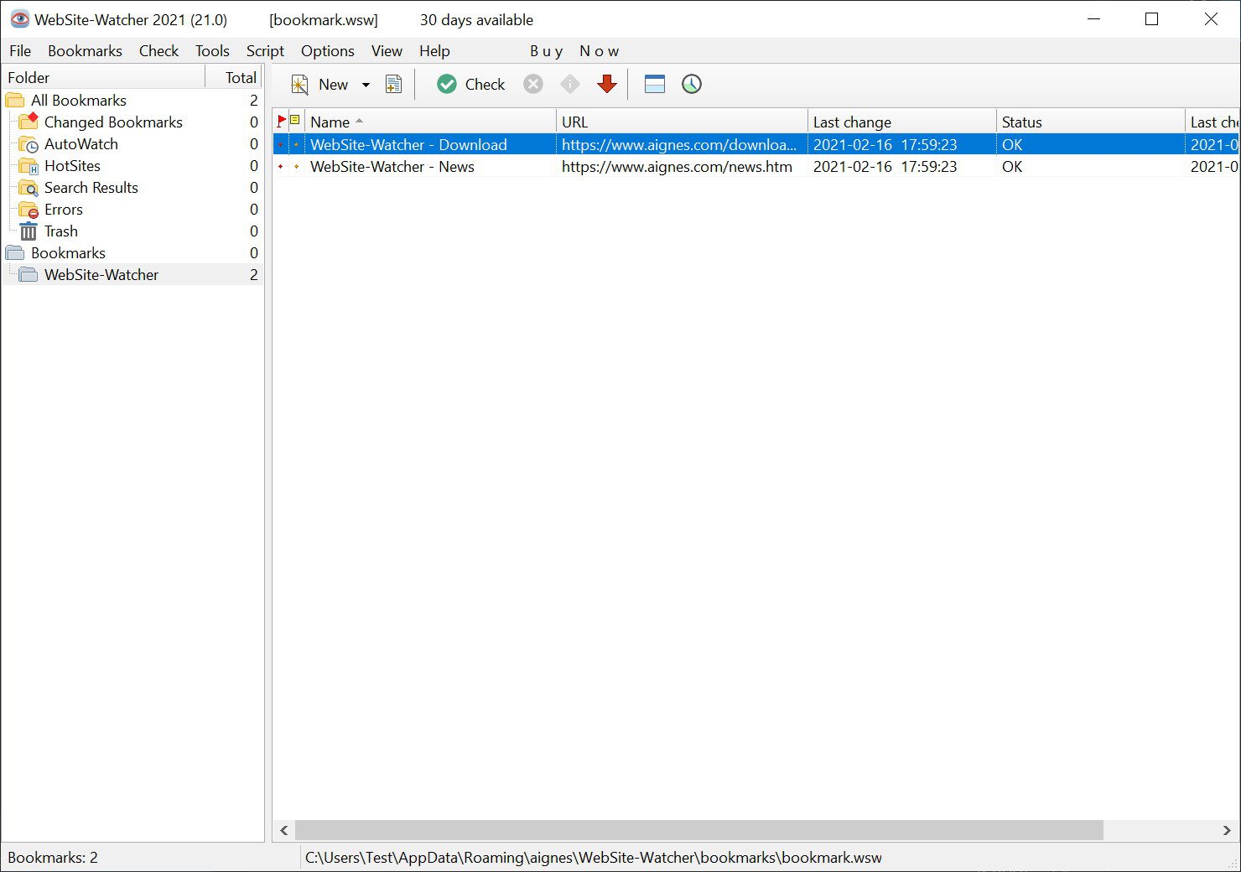Click the AutoWatch folder clock icon

point(29,144)
